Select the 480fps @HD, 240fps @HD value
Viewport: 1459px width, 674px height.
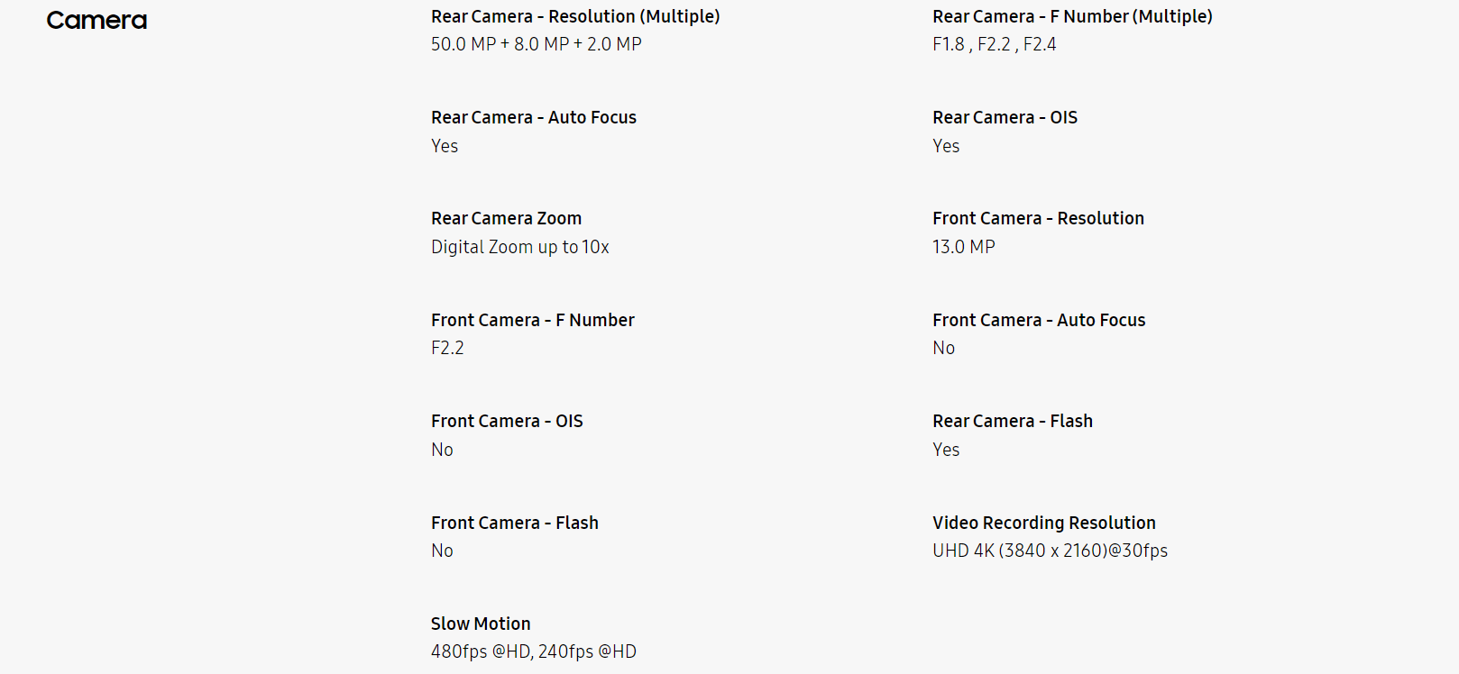pos(534,651)
